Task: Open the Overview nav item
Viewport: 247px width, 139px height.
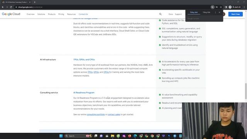Action: 30,14
